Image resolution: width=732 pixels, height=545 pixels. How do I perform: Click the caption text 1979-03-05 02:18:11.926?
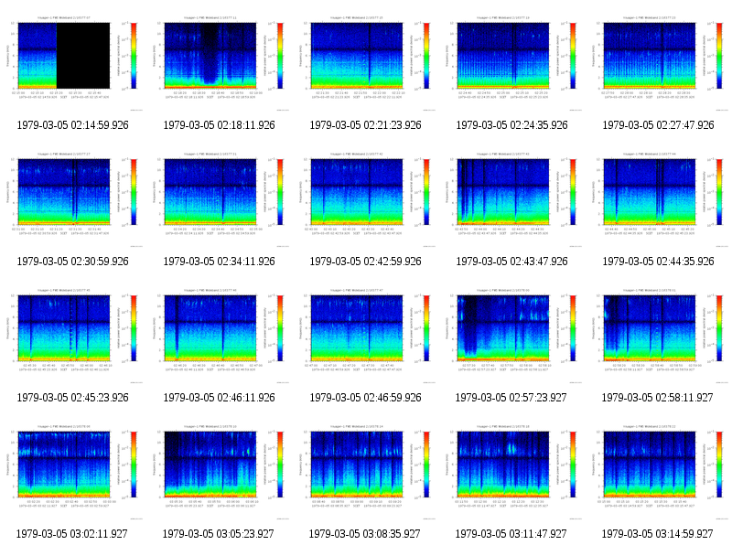pyautogui.click(x=219, y=125)
